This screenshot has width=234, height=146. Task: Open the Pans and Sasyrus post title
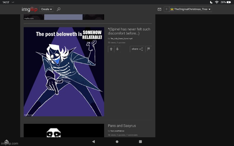click(122, 126)
